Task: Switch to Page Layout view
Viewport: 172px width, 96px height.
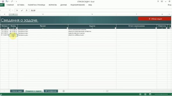Action: (x=145, y=94)
